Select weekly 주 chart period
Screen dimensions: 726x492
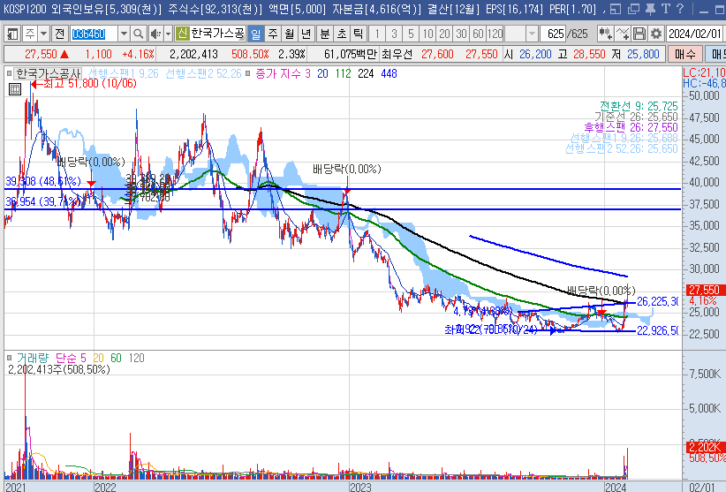273,34
